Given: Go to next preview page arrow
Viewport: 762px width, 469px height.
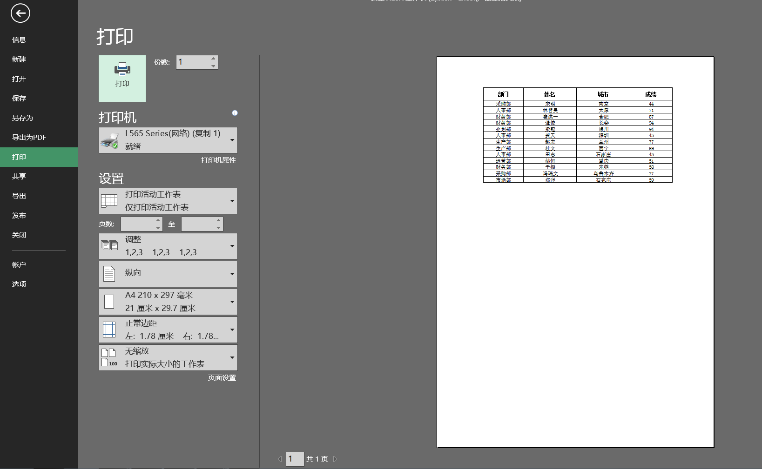Looking at the screenshot, I should 335,459.
